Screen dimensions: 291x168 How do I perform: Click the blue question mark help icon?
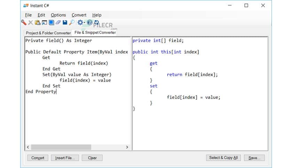[x=89, y=23]
